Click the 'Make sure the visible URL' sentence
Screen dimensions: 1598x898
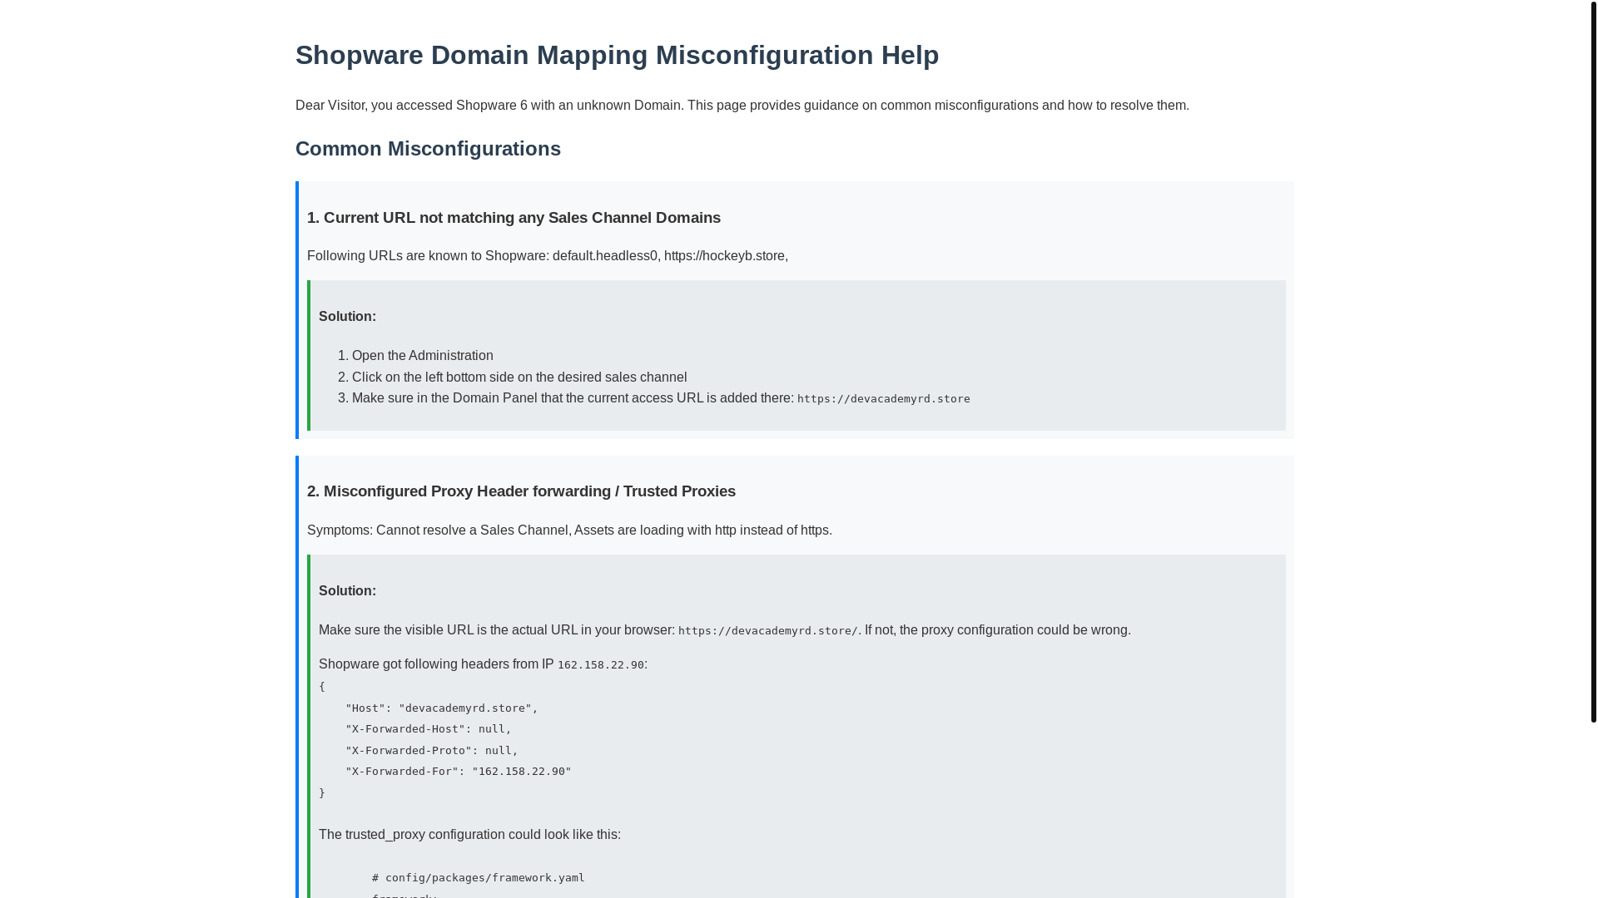pyautogui.click(x=724, y=630)
